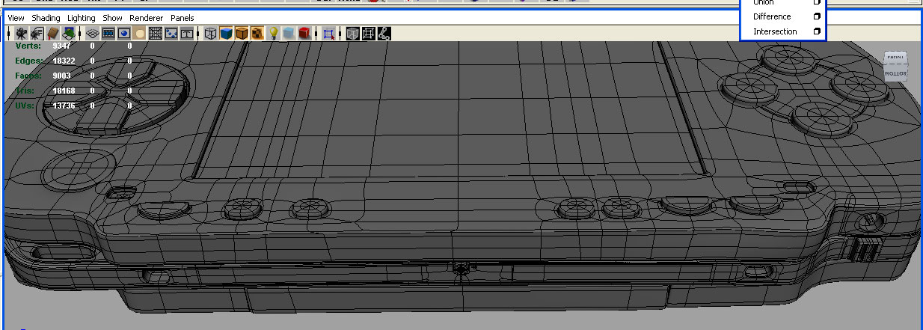Open the Renderer panel menu
The height and width of the screenshot is (330, 923).
146,18
